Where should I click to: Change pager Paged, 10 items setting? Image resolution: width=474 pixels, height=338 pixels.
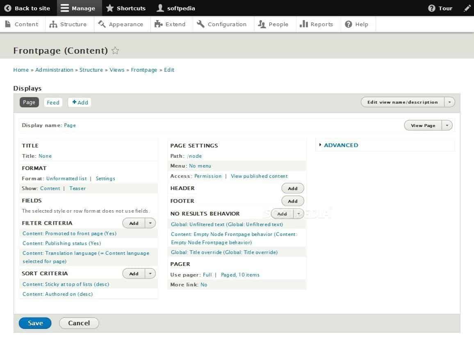(240, 275)
